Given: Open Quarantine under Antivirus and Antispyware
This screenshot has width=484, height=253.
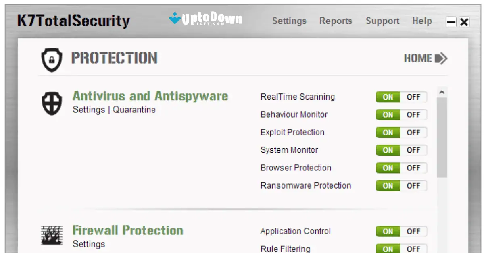Looking at the screenshot, I should pyautogui.click(x=135, y=109).
